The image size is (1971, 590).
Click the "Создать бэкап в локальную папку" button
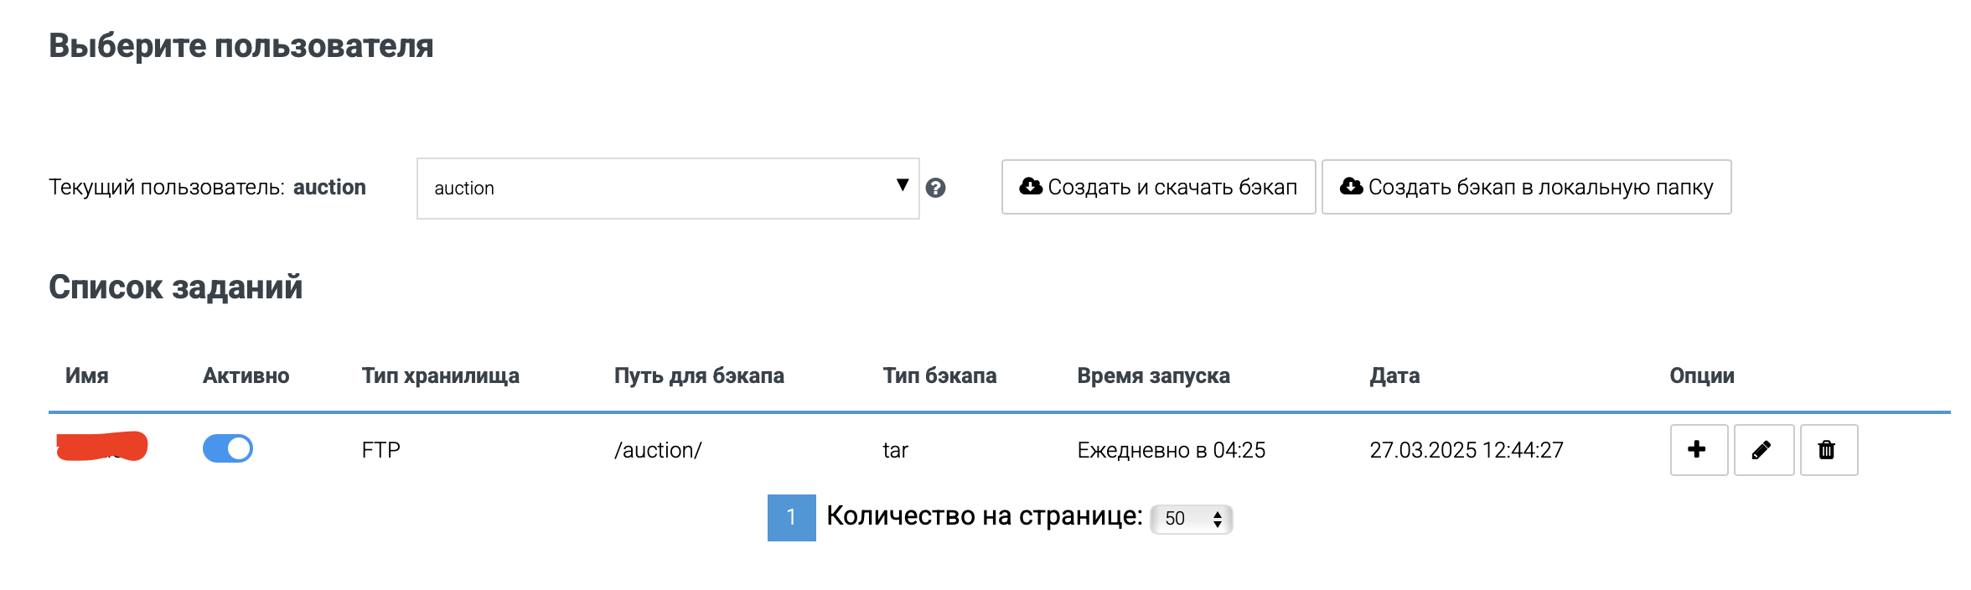[1525, 187]
